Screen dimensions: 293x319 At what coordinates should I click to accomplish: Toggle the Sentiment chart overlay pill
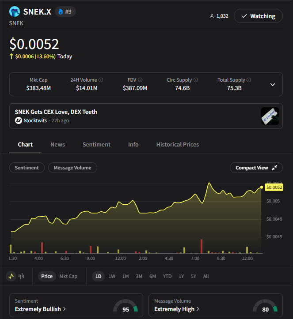27,168
